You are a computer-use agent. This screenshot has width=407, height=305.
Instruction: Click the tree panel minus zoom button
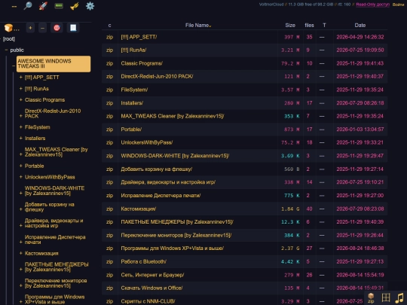42,28
